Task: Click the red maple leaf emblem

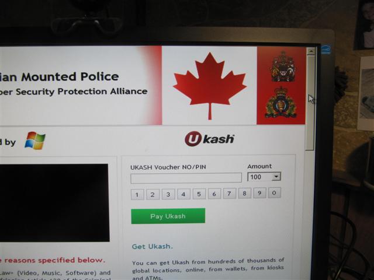Action: 210,86
